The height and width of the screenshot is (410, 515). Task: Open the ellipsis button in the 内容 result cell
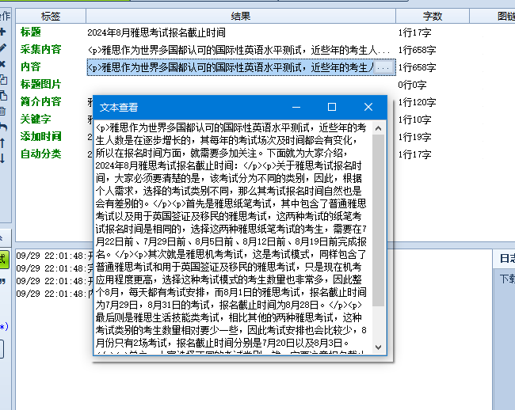click(x=383, y=68)
